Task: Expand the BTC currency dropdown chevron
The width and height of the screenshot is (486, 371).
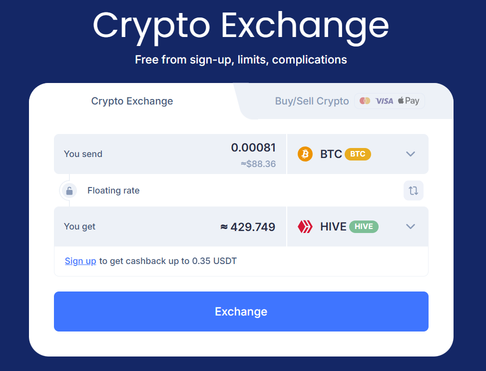Action: 411,154
